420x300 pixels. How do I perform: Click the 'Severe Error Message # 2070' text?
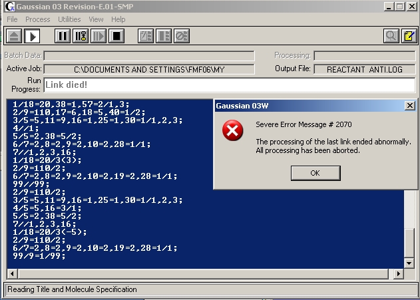coord(304,124)
